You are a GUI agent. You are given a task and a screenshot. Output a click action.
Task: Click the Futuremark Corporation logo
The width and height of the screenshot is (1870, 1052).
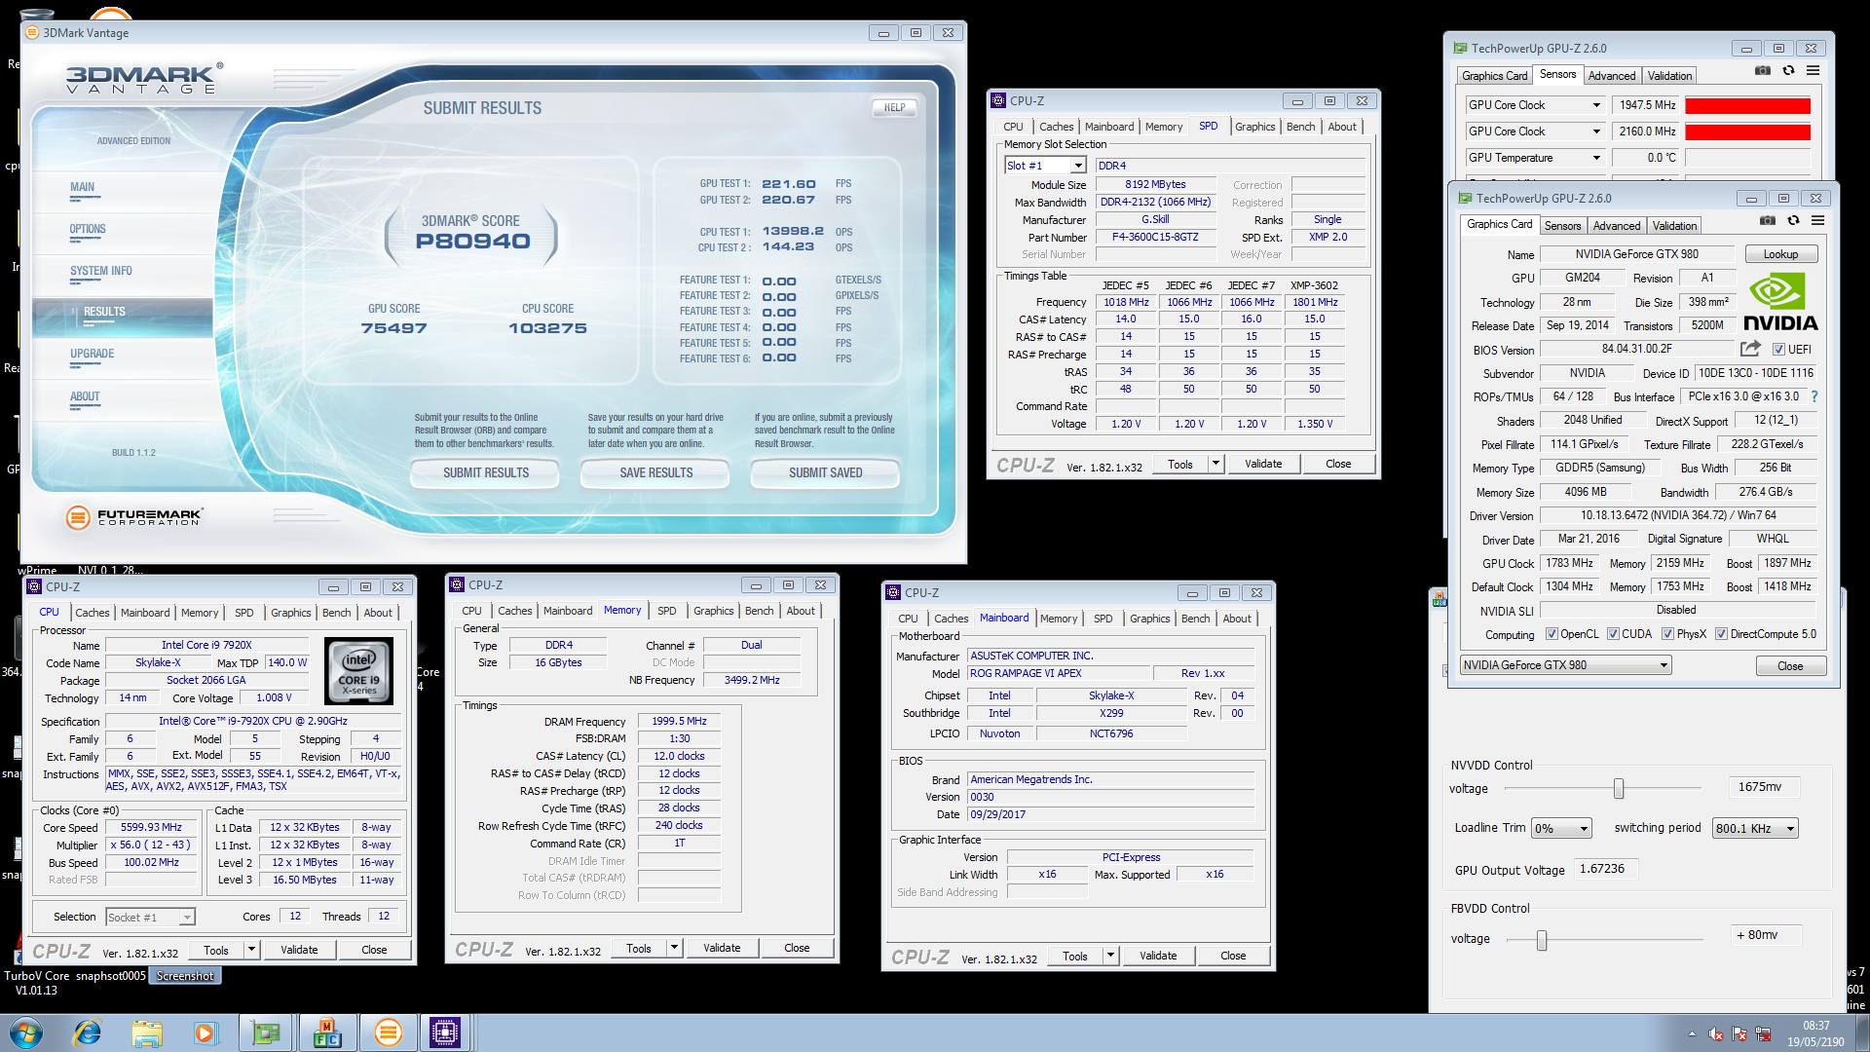[133, 517]
